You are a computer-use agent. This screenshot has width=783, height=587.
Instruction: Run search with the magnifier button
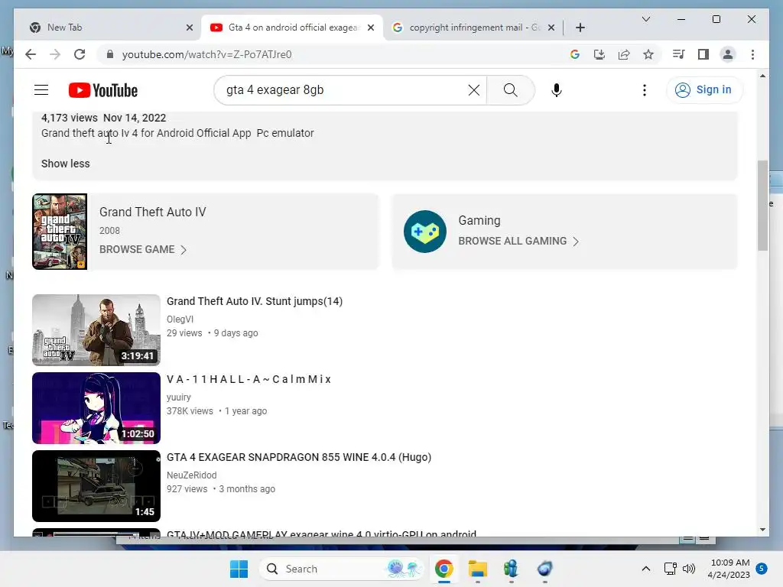510,90
